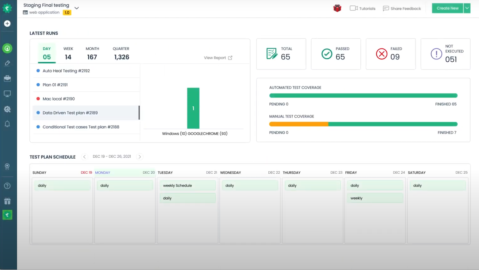Click the Automated Test Coverage progress bar
479x270 pixels.
(363, 96)
